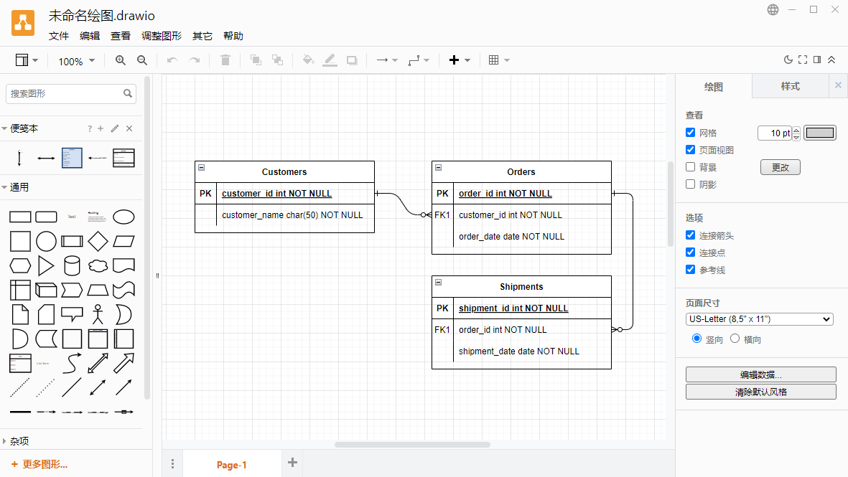Toggle dark mode with the moon icon

pyautogui.click(x=788, y=60)
